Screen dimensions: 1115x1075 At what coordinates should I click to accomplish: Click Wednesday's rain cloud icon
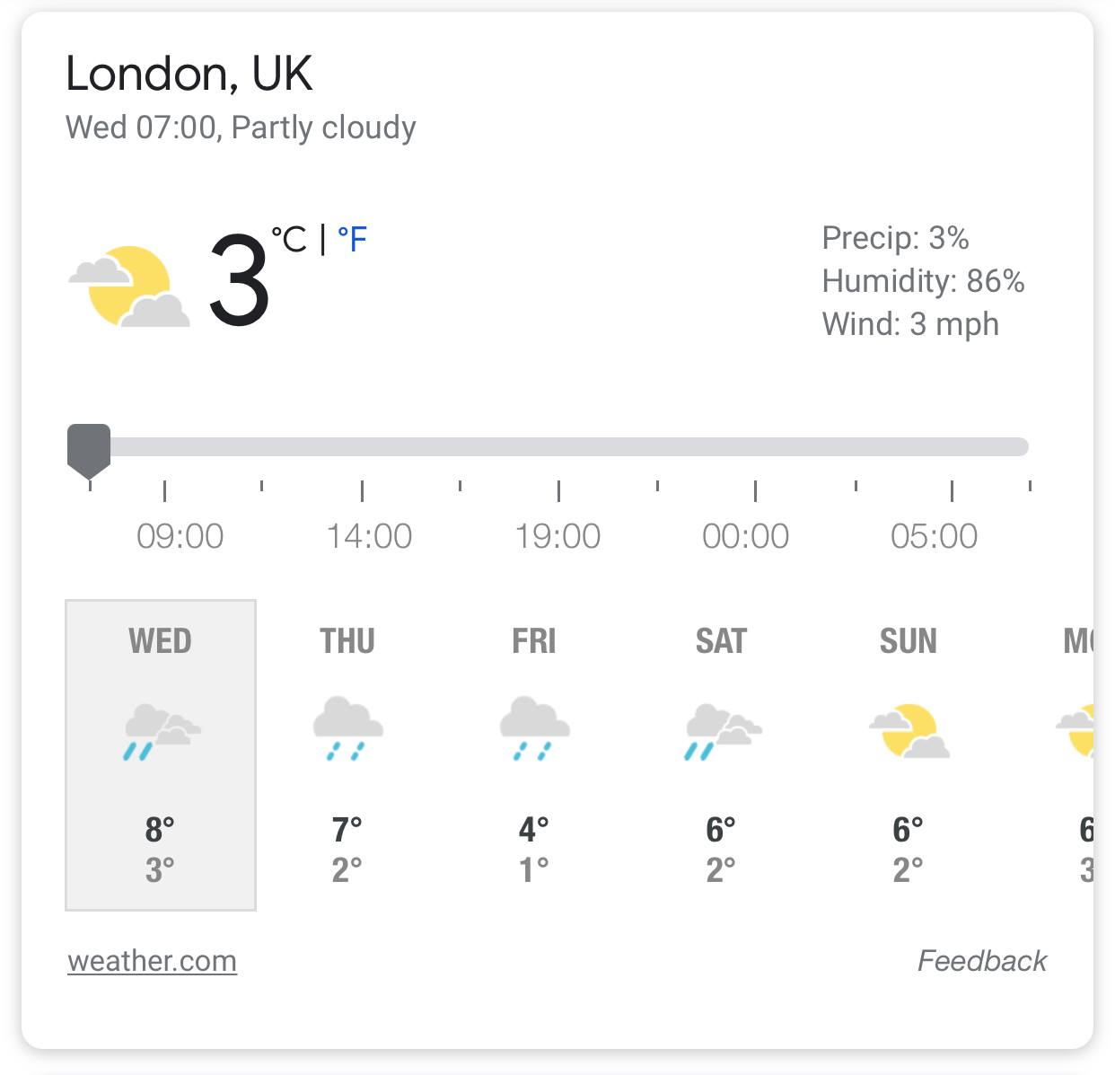tap(161, 731)
